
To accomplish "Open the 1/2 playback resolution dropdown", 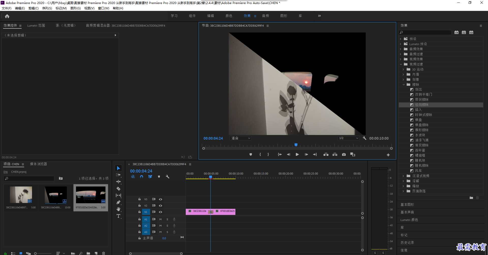I will (x=348, y=138).
